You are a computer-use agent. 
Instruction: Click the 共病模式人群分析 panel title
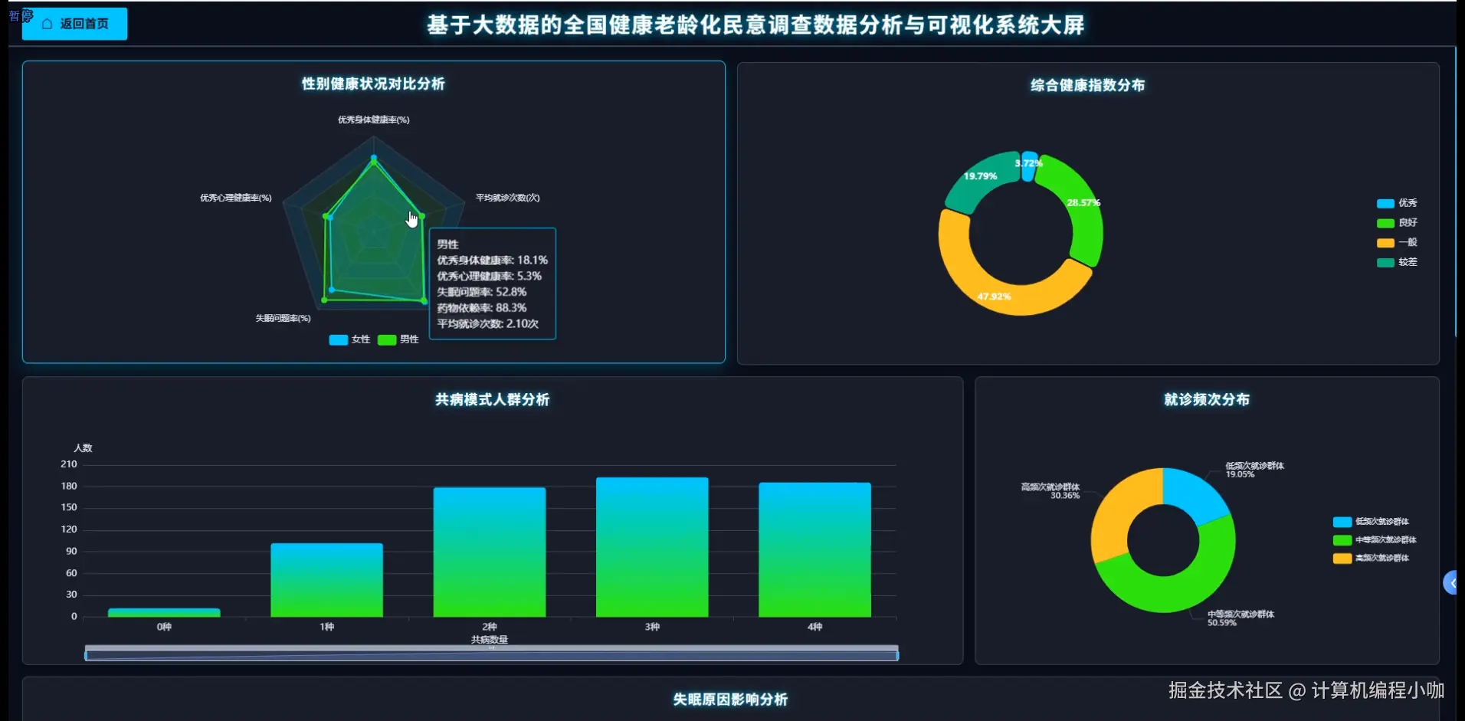tap(493, 399)
